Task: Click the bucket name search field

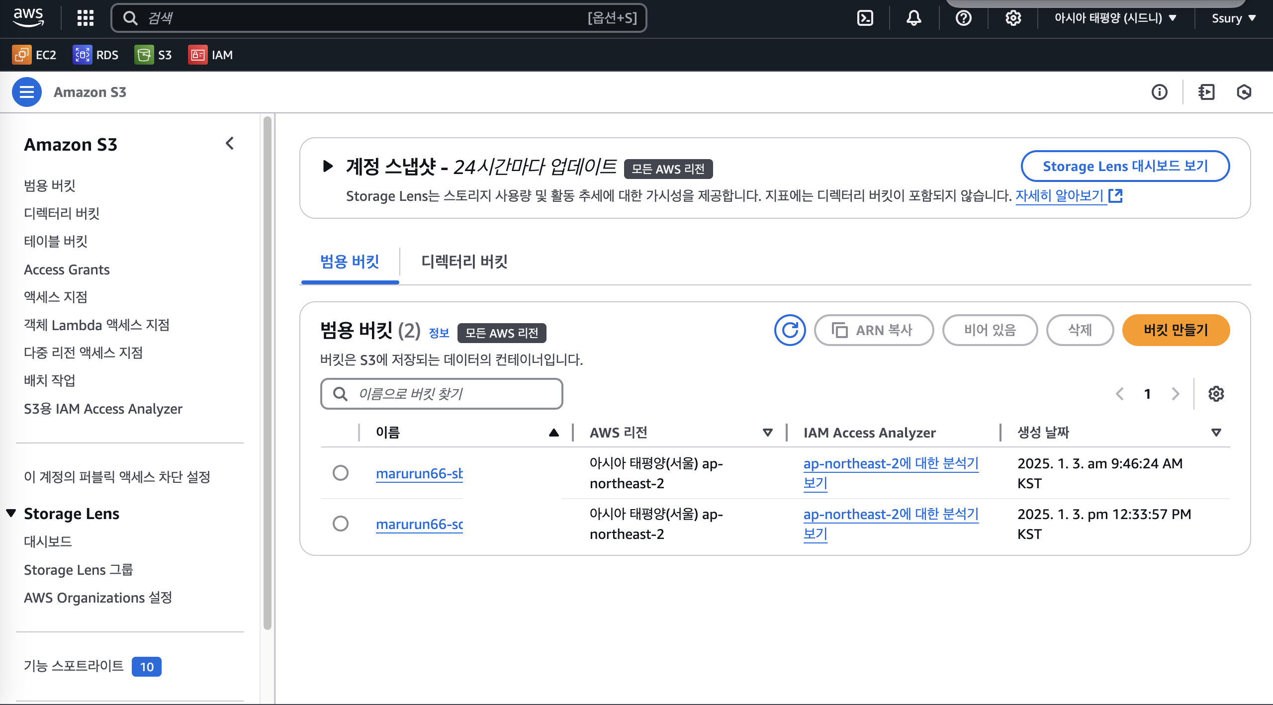Action: click(x=442, y=394)
